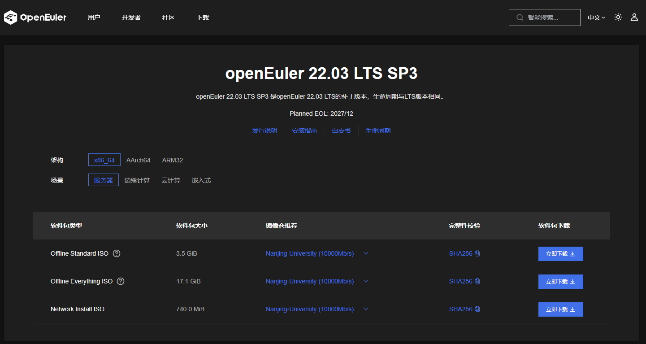The image size is (646, 344).
Task: Copy SHA256 icon for Offline Standard ISO
Action: click(x=477, y=253)
